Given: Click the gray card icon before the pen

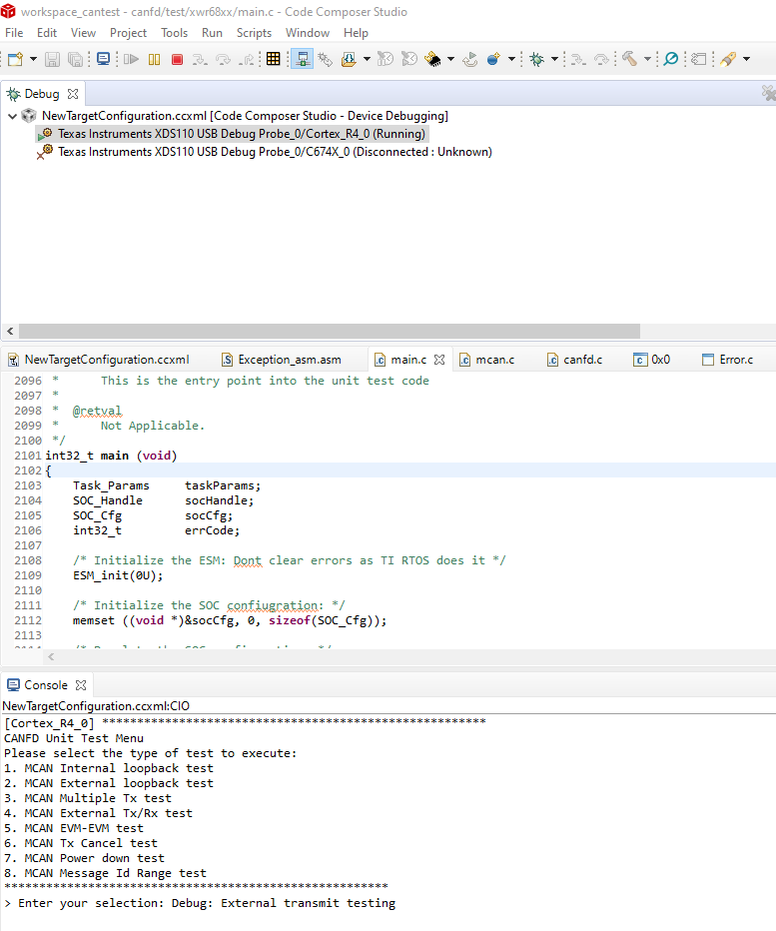Looking at the screenshot, I should click(x=699, y=59).
